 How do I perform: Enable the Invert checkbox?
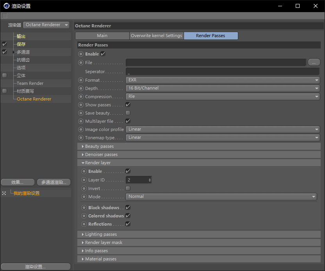pyautogui.click(x=128, y=188)
